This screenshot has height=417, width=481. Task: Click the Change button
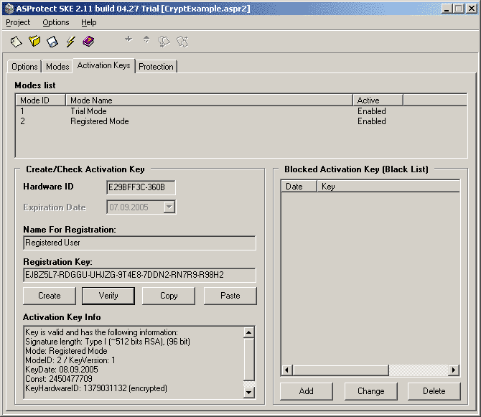[x=371, y=391]
